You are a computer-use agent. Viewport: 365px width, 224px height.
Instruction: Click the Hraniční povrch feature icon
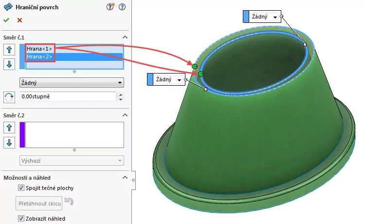[x=8, y=7]
